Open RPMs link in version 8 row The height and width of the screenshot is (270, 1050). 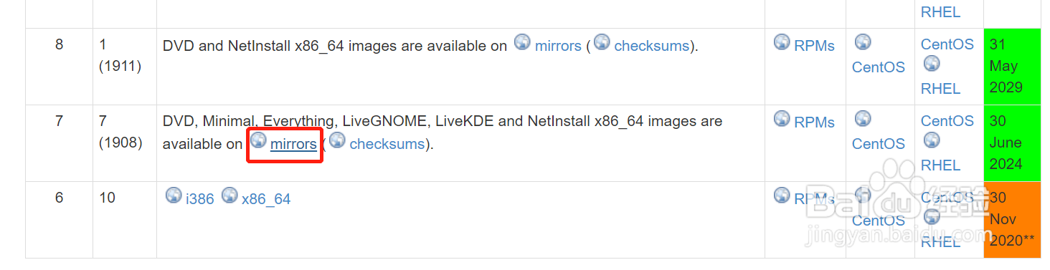pyautogui.click(x=815, y=46)
